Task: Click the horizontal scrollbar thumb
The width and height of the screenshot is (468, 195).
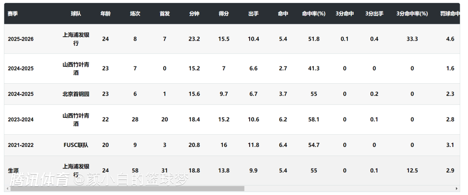Action: (x=127, y=188)
